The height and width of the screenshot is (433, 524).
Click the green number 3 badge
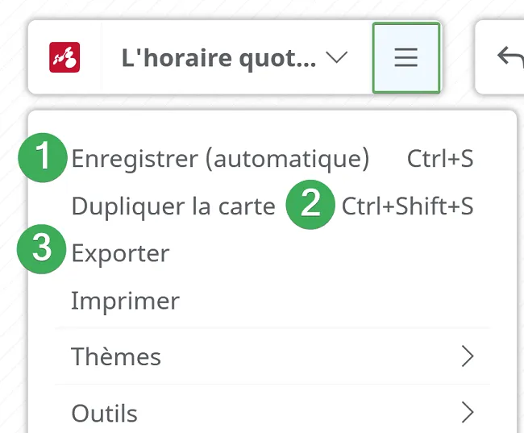pos(42,249)
